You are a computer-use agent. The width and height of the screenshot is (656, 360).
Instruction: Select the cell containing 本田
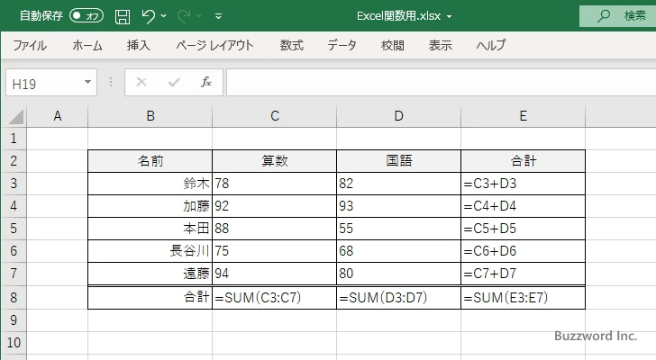tap(150, 229)
